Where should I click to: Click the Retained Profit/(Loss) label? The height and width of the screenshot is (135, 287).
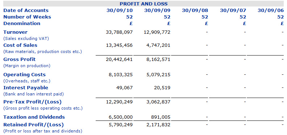[x=33, y=125]
